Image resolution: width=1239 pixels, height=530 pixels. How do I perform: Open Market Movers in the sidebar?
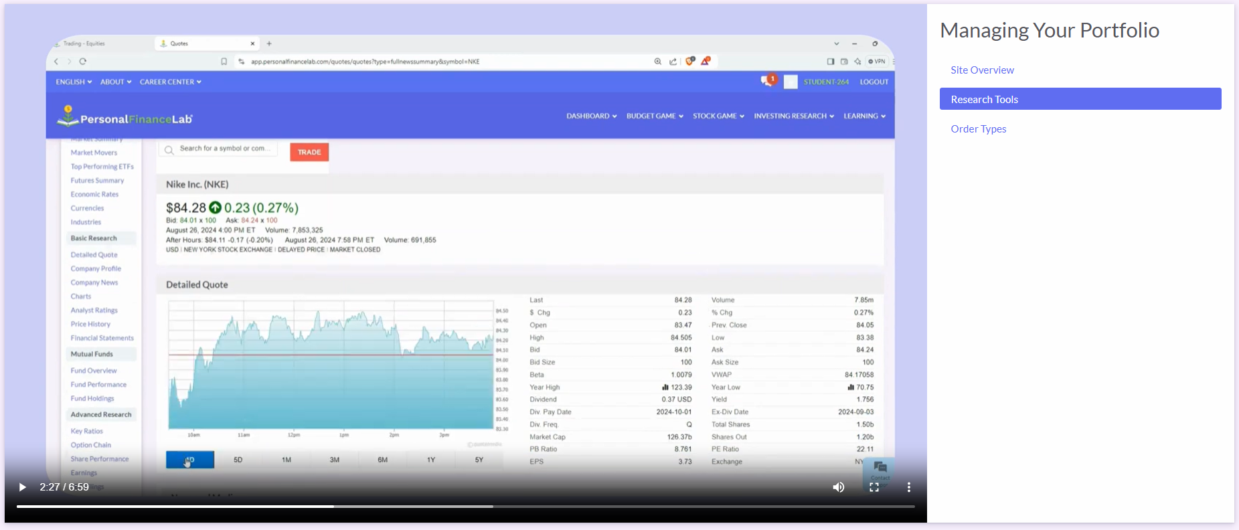tap(94, 153)
